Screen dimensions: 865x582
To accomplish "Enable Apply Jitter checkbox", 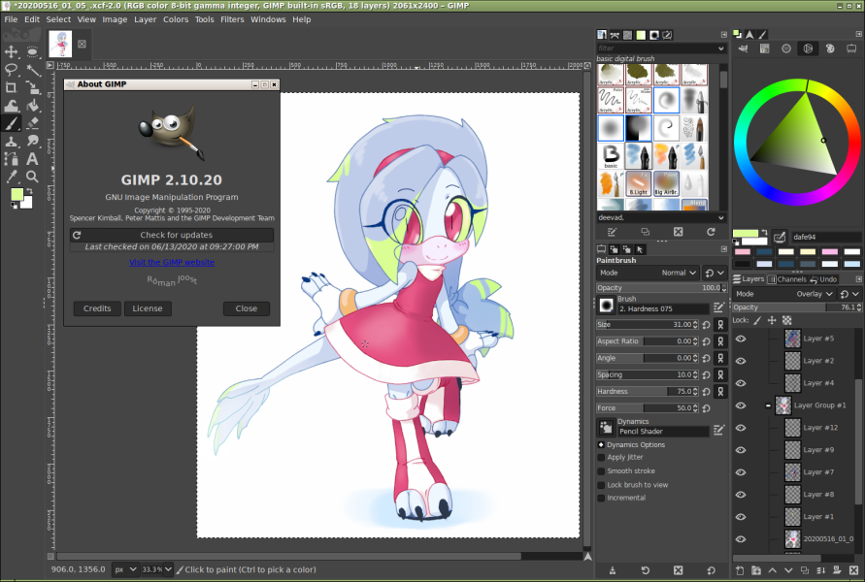I will (x=601, y=458).
